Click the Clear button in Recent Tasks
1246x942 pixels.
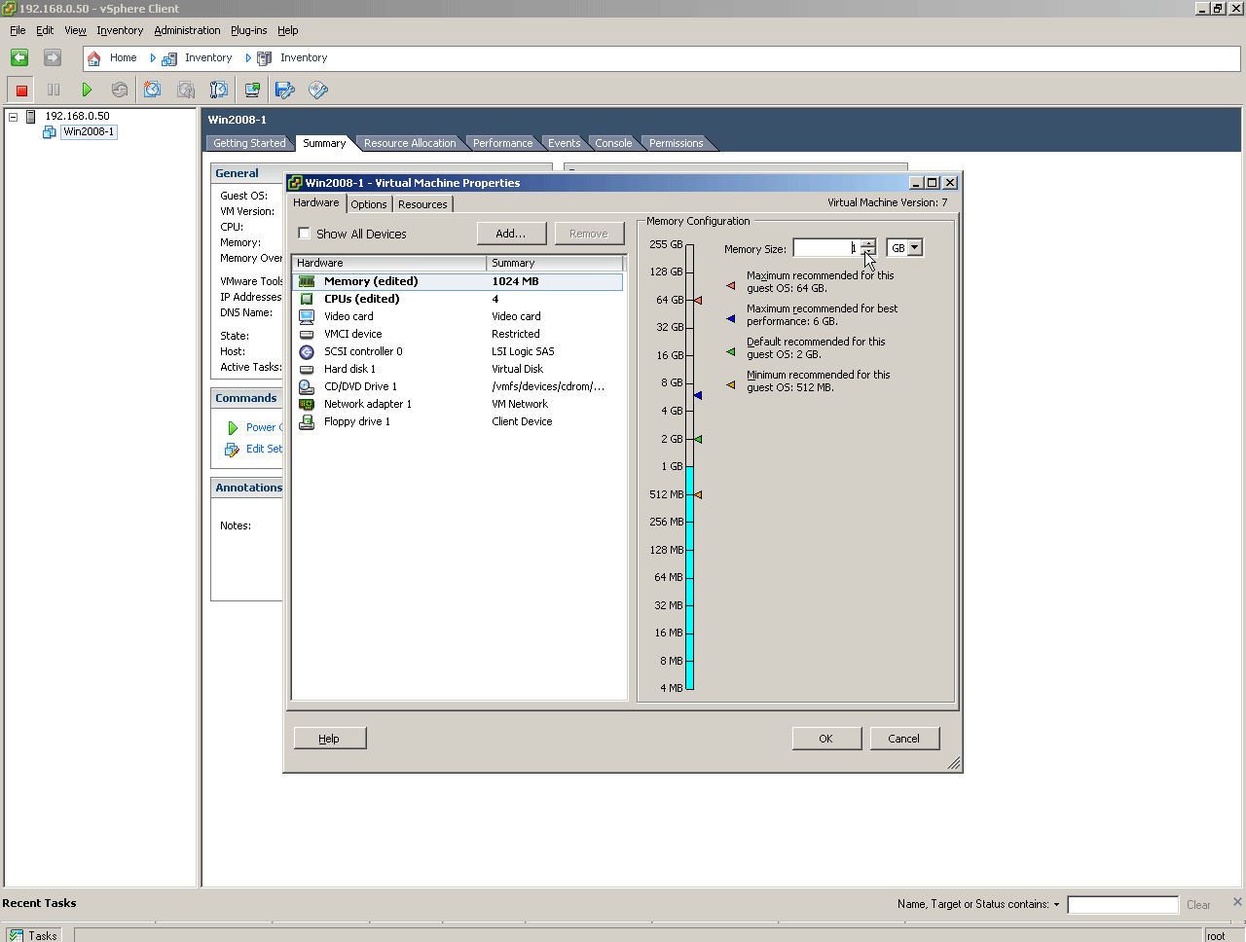[x=1198, y=905]
